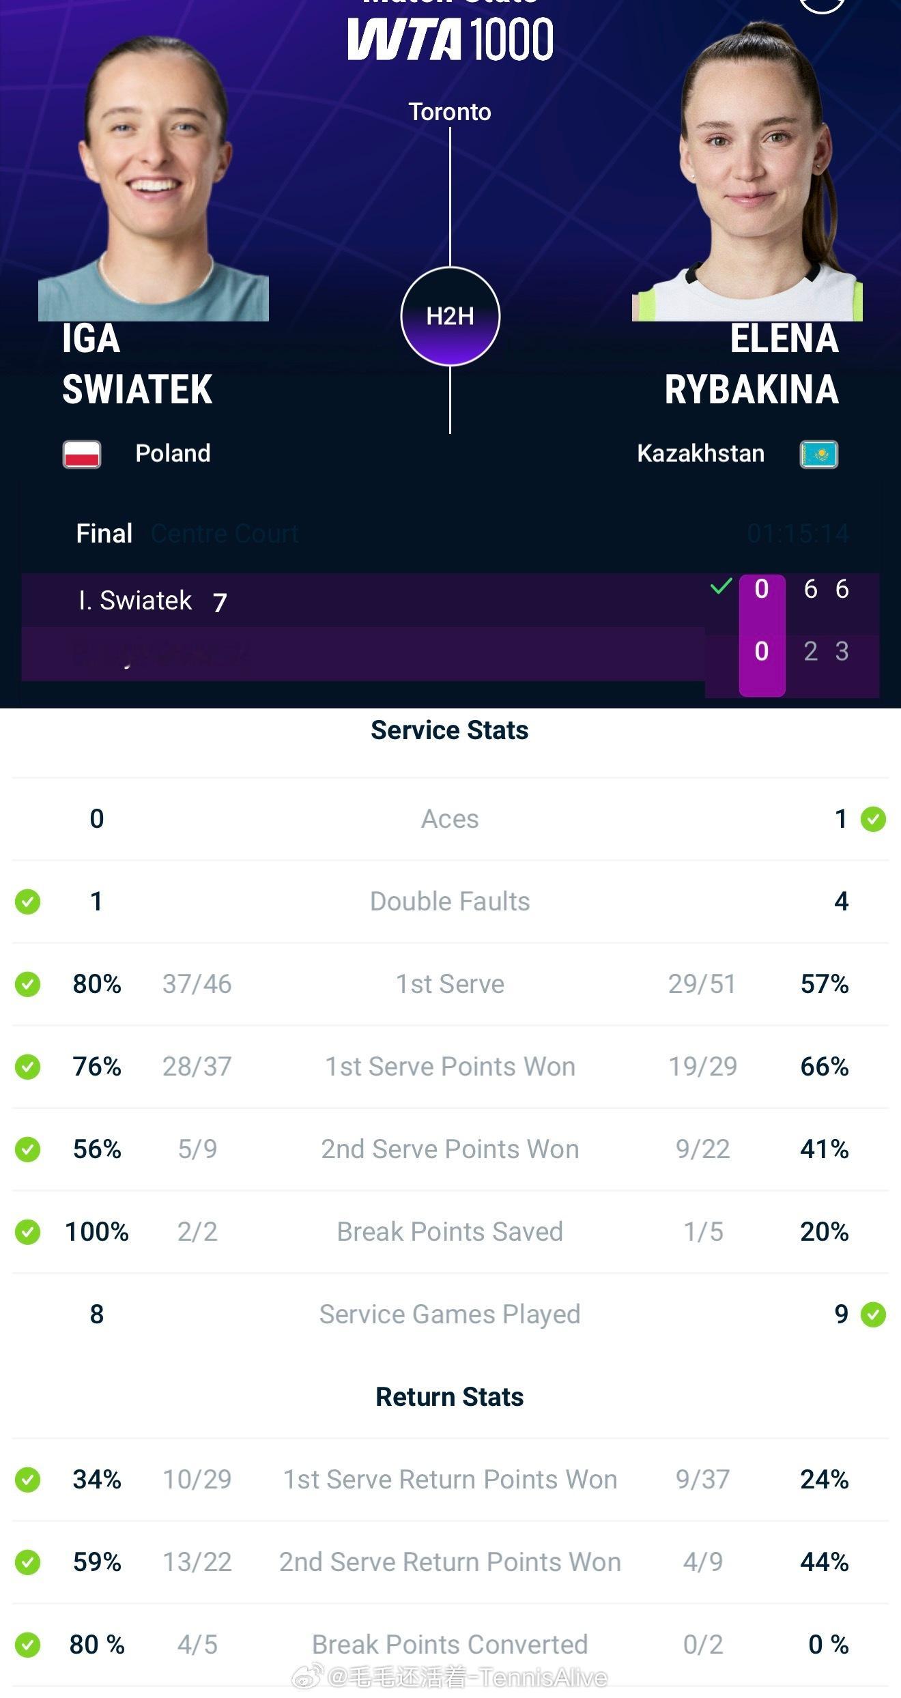This screenshot has width=901, height=1698.
Task: Click the green check beside Break Points Saved
Action: pos(27,1232)
